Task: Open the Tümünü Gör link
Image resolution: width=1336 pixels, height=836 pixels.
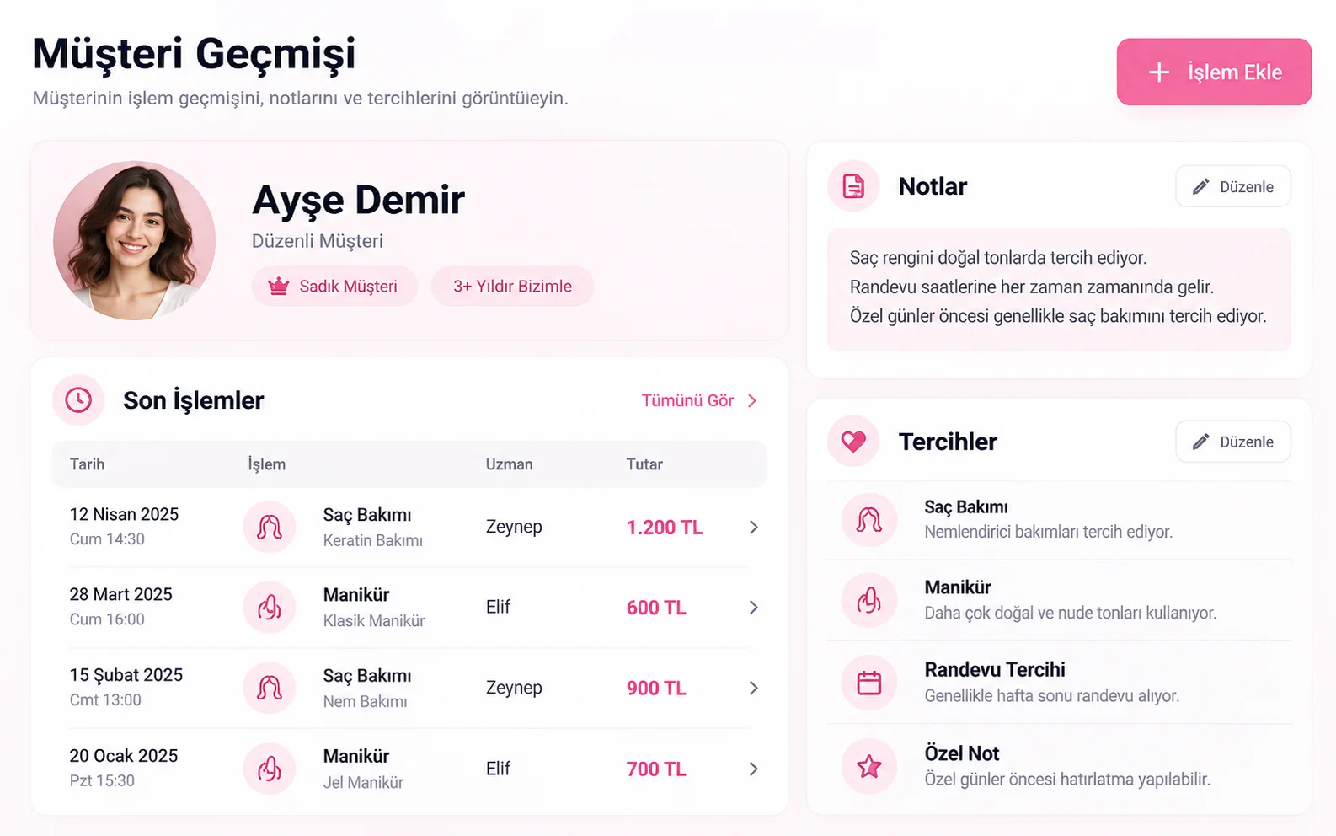Action: click(x=699, y=400)
